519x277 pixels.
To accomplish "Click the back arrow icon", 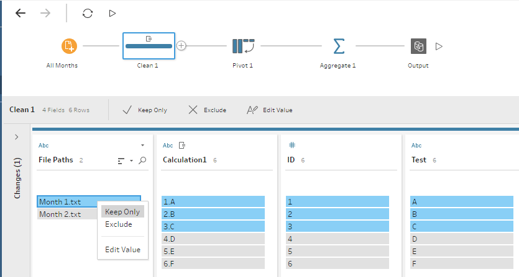I will coord(21,13).
